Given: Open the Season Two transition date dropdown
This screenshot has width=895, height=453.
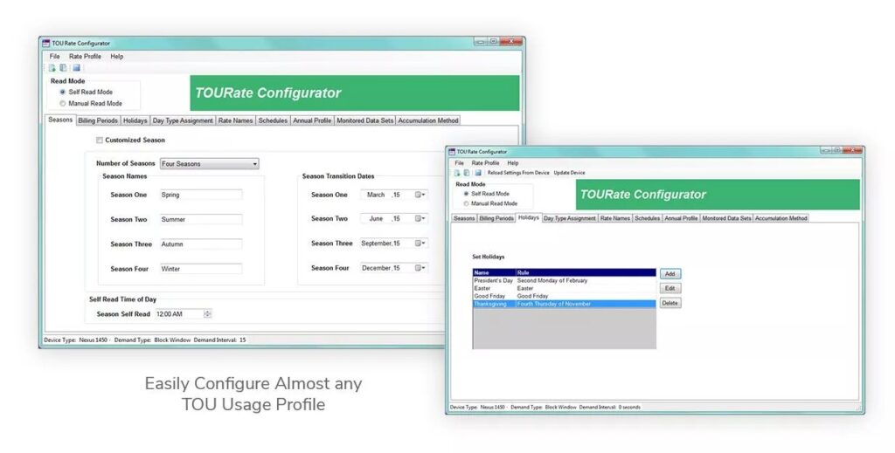Looking at the screenshot, I should pos(420,219).
